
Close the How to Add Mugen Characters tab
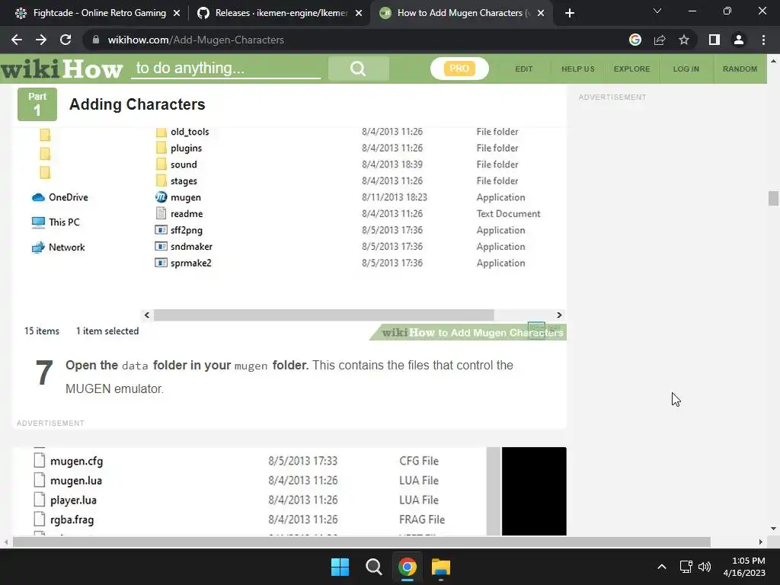pyautogui.click(x=542, y=13)
